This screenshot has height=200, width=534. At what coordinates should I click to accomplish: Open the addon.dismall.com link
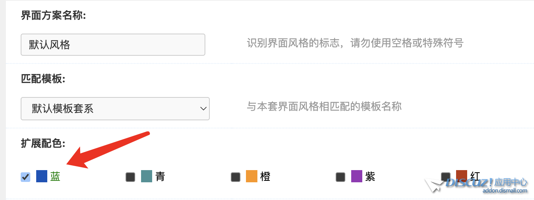pyautogui.click(x=505, y=191)
